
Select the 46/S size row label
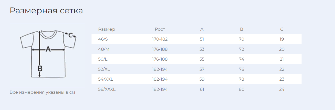click(103, 39)
